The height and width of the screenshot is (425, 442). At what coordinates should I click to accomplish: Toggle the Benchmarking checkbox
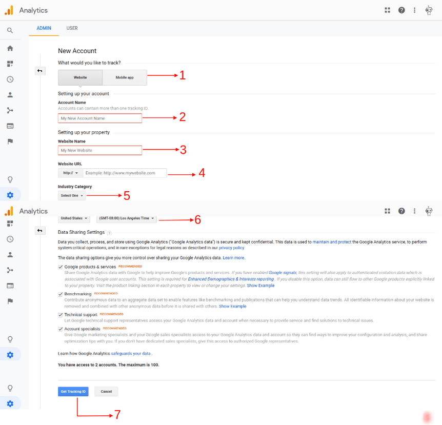click(x=61, y=294)
